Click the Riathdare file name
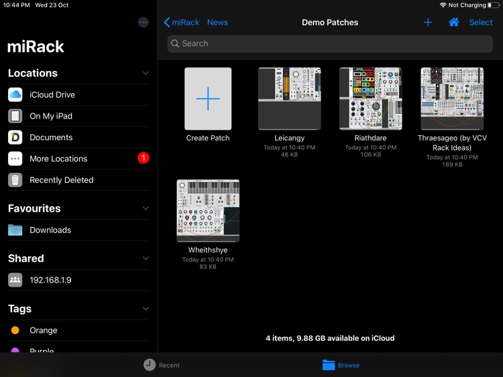Screen dimensions: 503x377 coord(370,138)
